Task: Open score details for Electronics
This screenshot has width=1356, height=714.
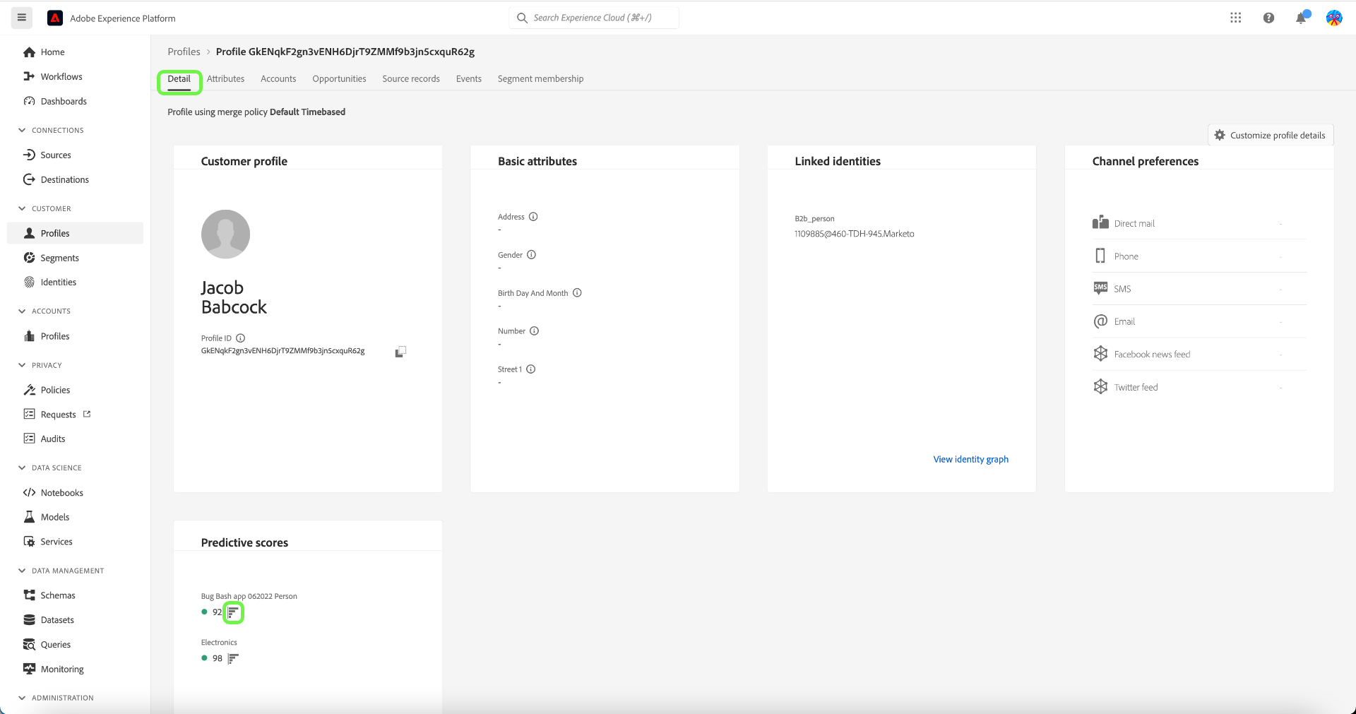Action: click(233, 659)
